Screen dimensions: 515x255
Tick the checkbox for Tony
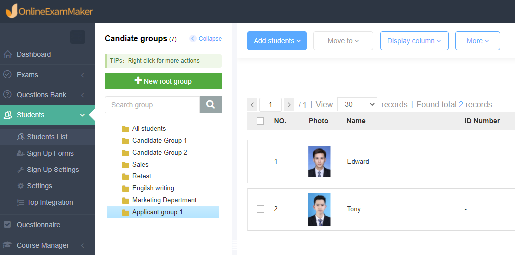click(260, 209)
